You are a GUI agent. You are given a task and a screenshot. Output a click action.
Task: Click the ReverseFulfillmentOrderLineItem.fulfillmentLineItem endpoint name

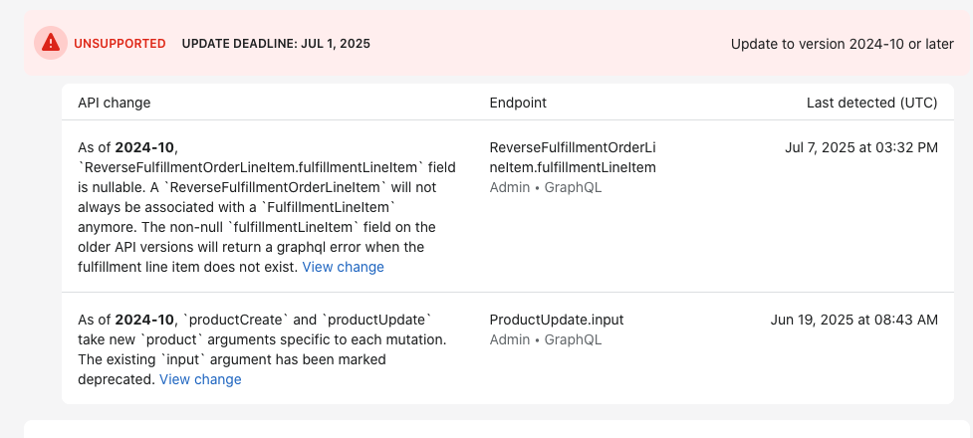[x=573, y=157]
